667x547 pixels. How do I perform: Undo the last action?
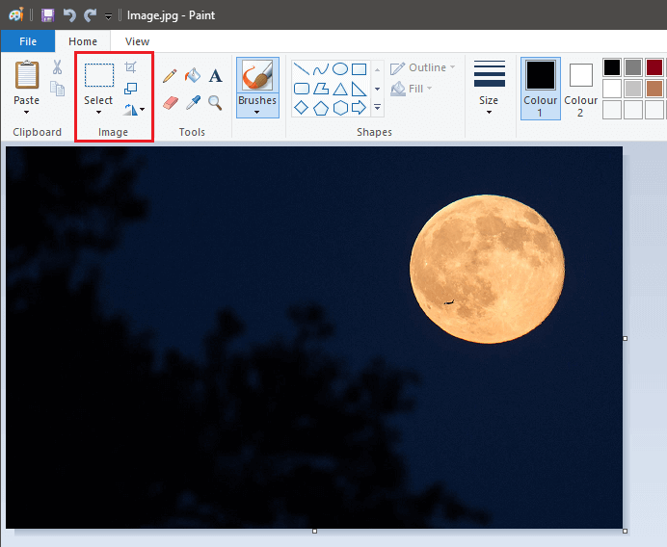tap(69, 15)
